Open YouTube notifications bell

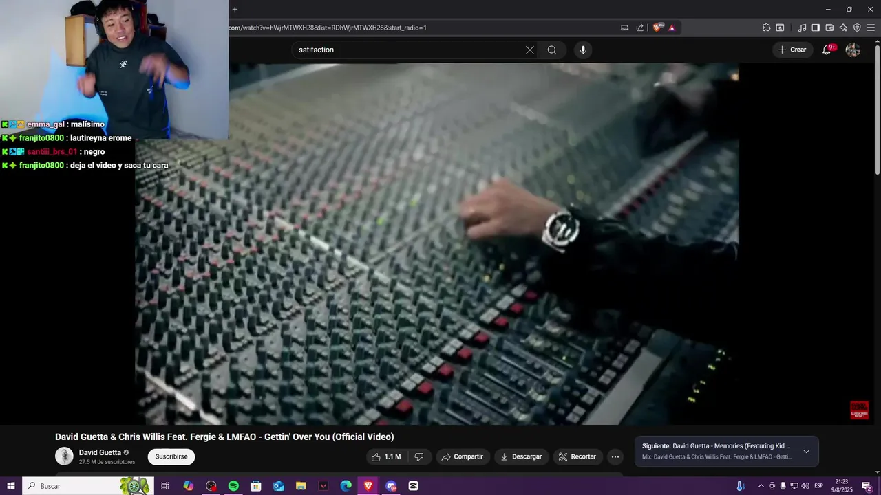tap(827, 49)
